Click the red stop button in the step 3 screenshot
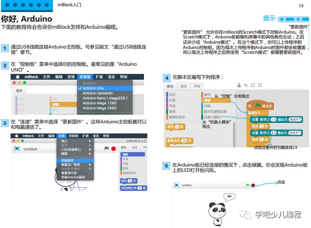 pyautogui.click(x=114, y=148)
